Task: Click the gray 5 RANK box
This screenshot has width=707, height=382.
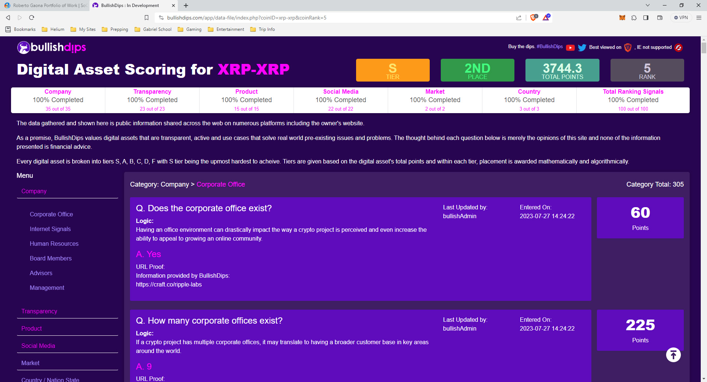Action: click(647, 70)
